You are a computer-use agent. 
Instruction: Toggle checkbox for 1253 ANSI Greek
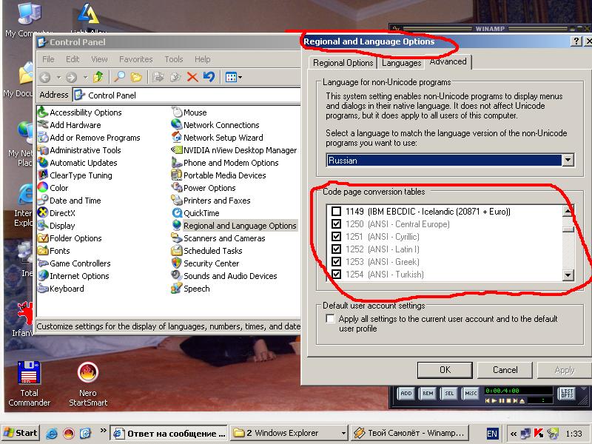coord(336,262)
